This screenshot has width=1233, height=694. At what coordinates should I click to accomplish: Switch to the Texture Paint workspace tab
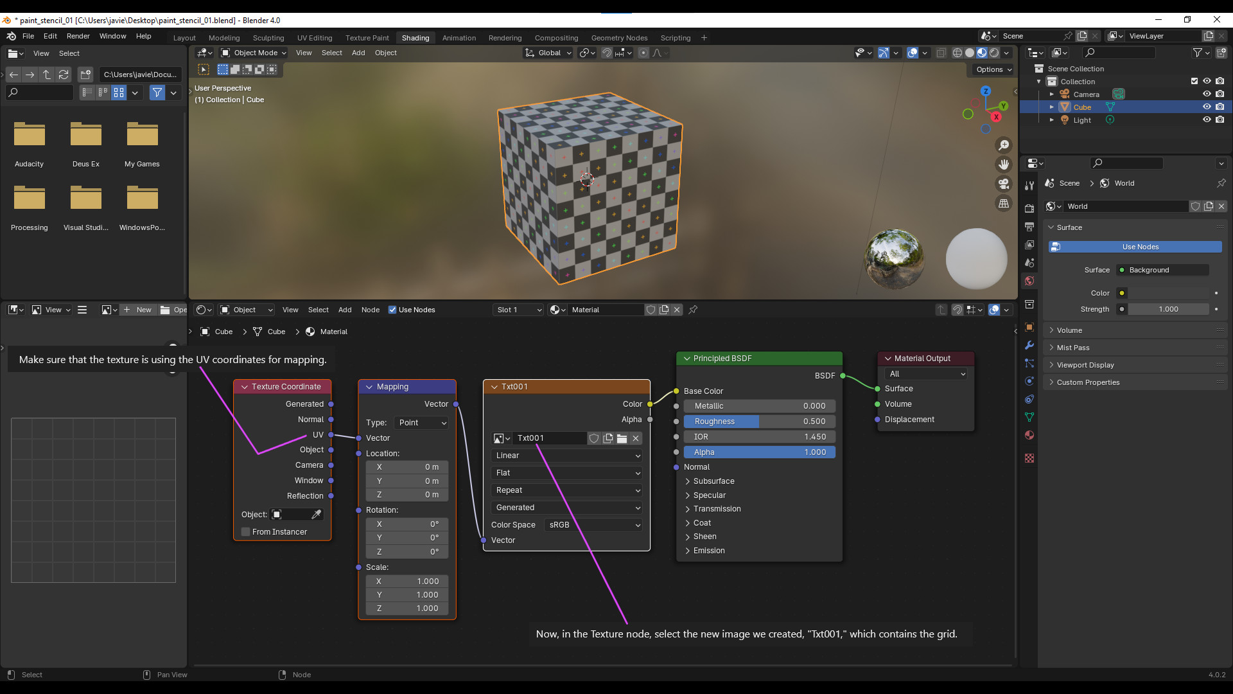(367, 38)
